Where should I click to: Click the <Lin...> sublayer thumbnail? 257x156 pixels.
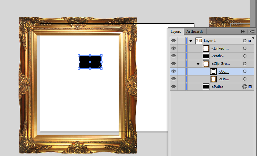click(213, 79)
